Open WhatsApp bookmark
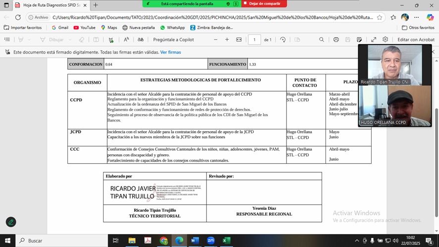The width and height of the screenshot is (439, 247). pyautogui.click(x=172, y=27)
